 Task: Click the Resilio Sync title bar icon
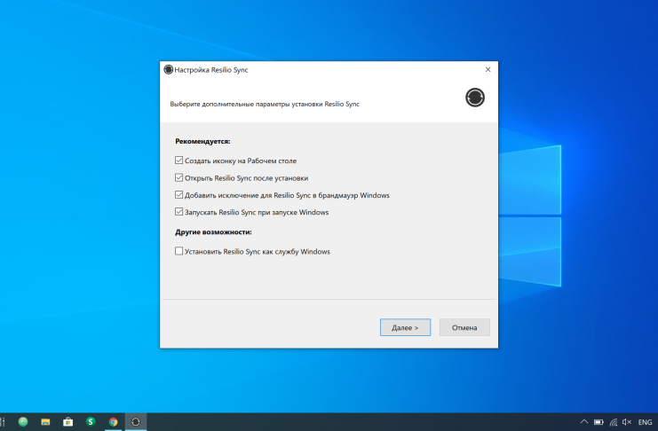coord(169,69)
